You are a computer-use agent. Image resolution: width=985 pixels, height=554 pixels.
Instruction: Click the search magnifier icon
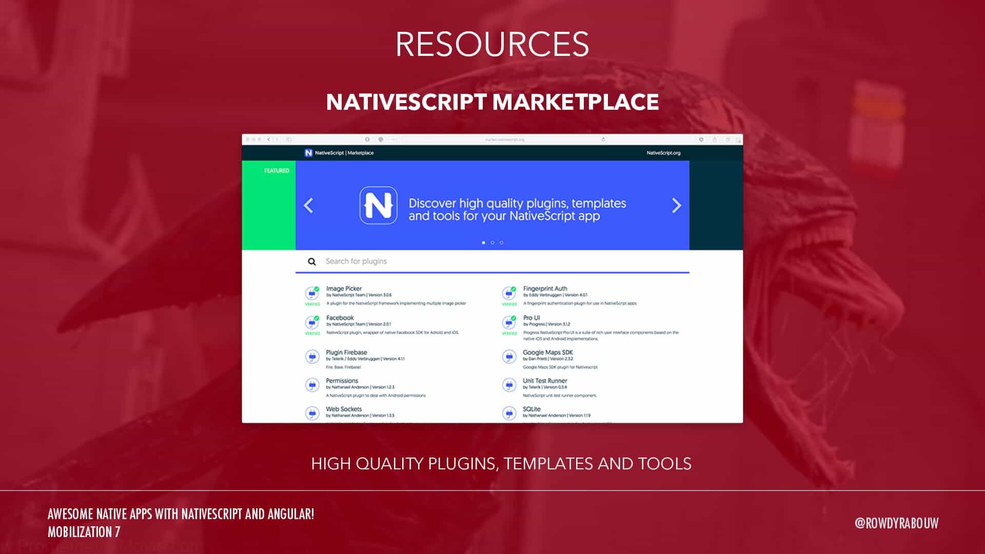pyautogui.click(x=312, y=262)
